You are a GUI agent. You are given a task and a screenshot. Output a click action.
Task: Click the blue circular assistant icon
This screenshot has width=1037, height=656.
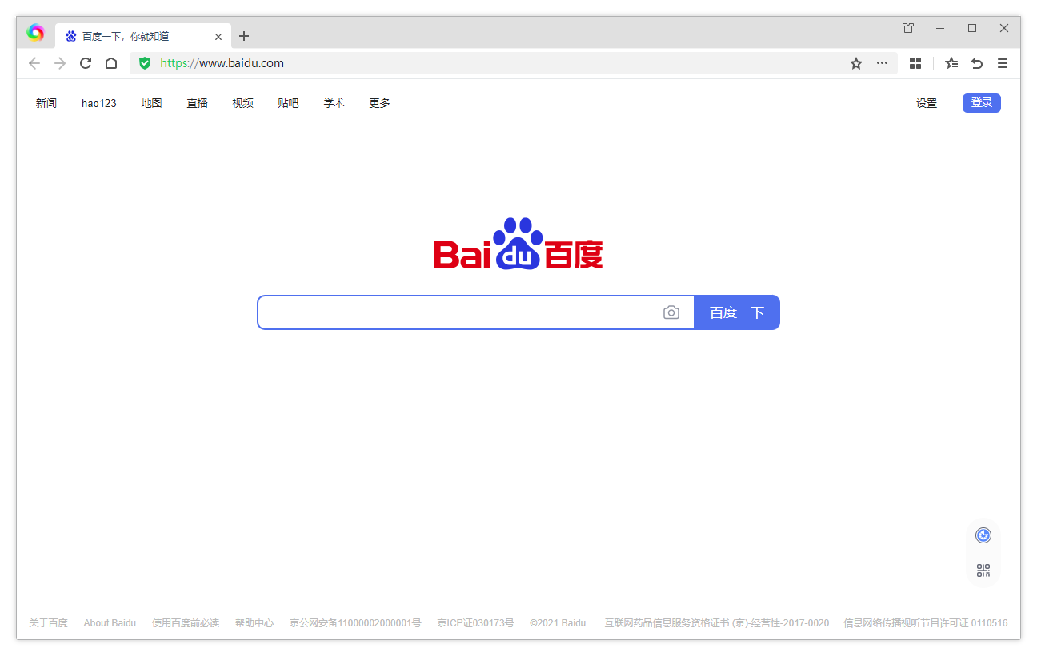coord(983,535)
